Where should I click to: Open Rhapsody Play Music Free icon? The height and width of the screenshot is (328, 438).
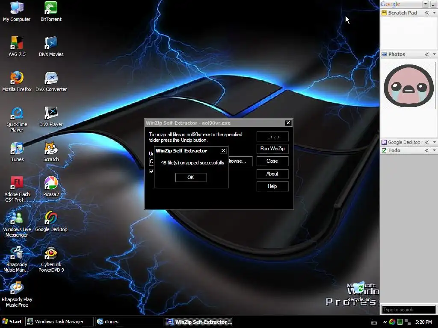click(x=17, y=295)
